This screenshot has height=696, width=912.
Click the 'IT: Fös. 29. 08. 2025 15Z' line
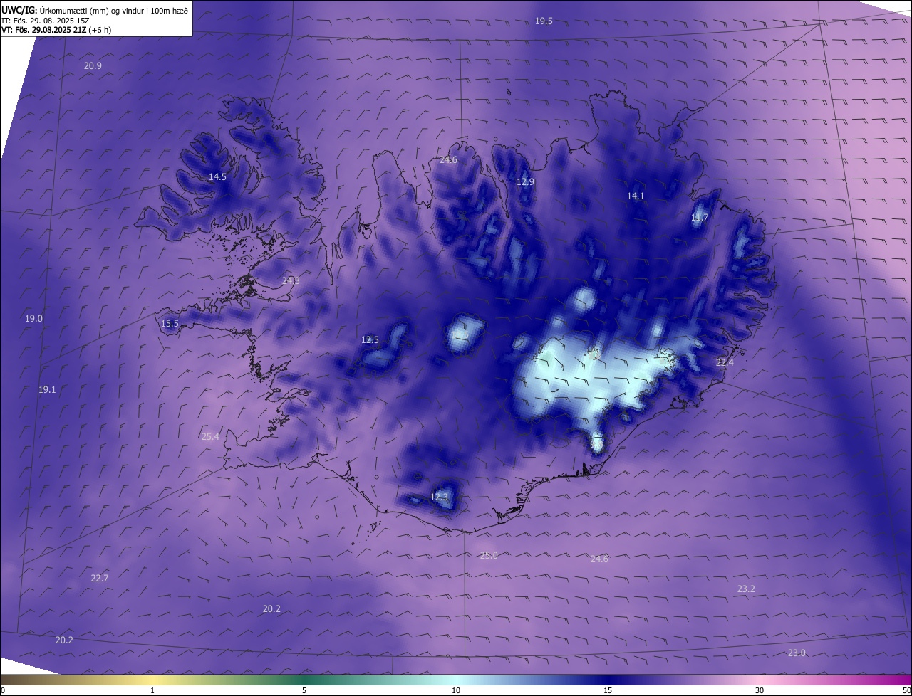pos(44,21)
